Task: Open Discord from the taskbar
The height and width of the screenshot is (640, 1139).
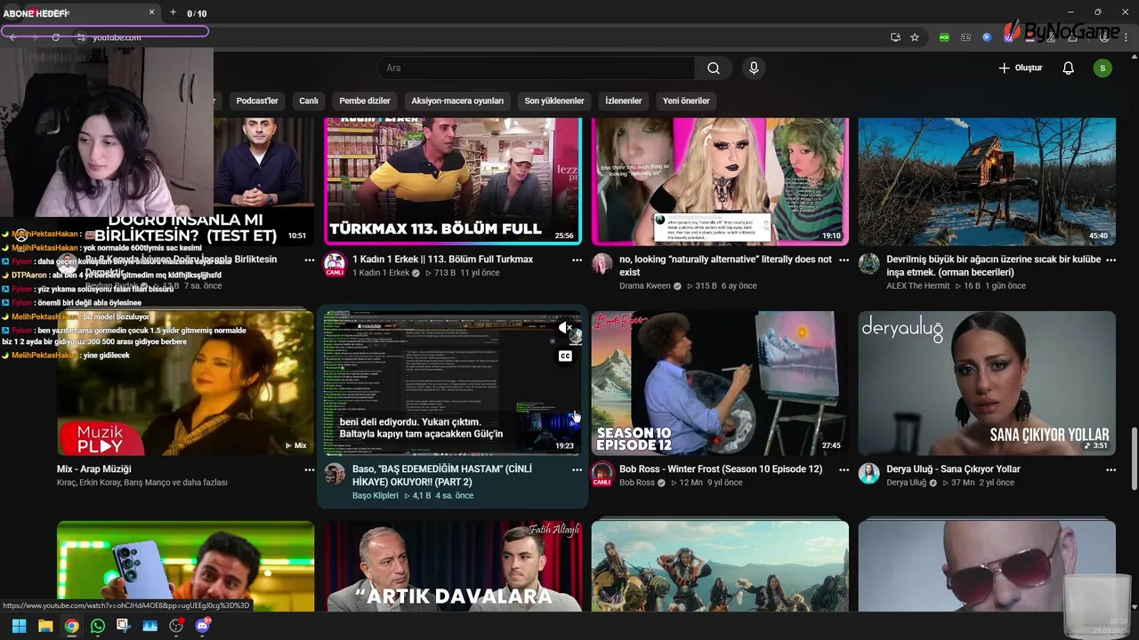Action: click(202, 626)
